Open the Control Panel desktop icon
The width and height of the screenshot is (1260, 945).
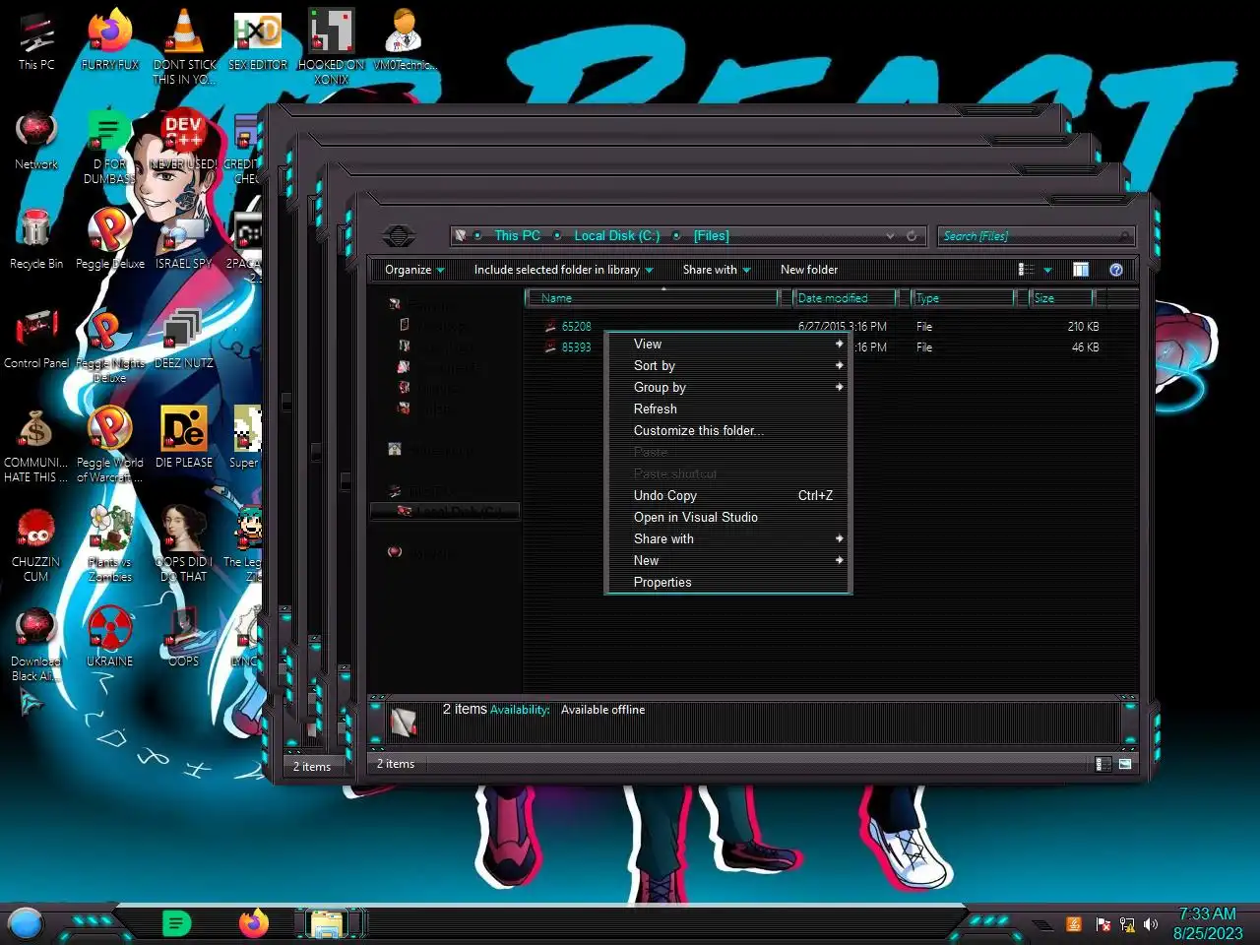[36, 340]
